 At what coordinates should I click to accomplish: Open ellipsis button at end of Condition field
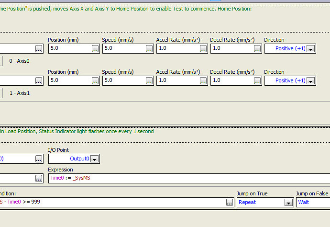click(x=230, y=203)
